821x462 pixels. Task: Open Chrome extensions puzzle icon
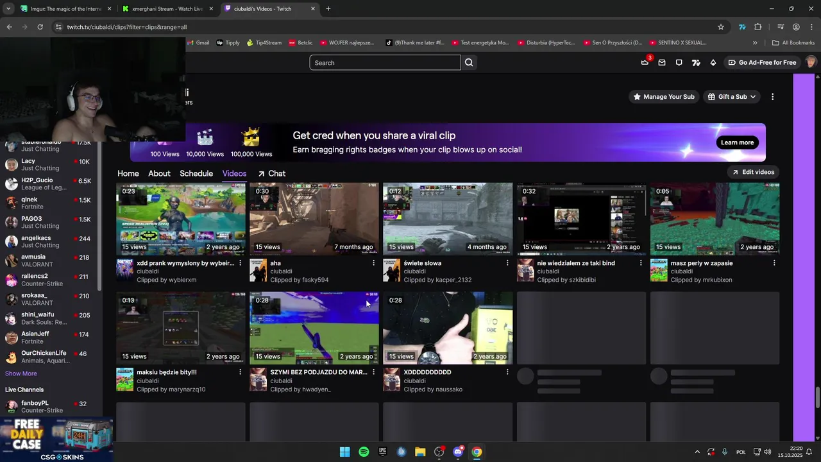[x=758, y=27]
